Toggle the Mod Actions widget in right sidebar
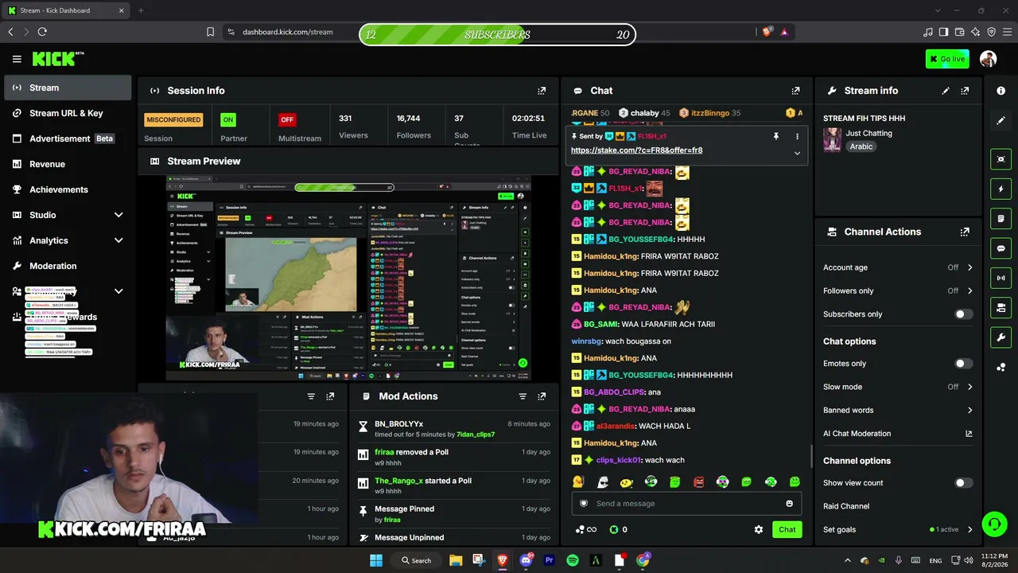 click(1001, 219)
